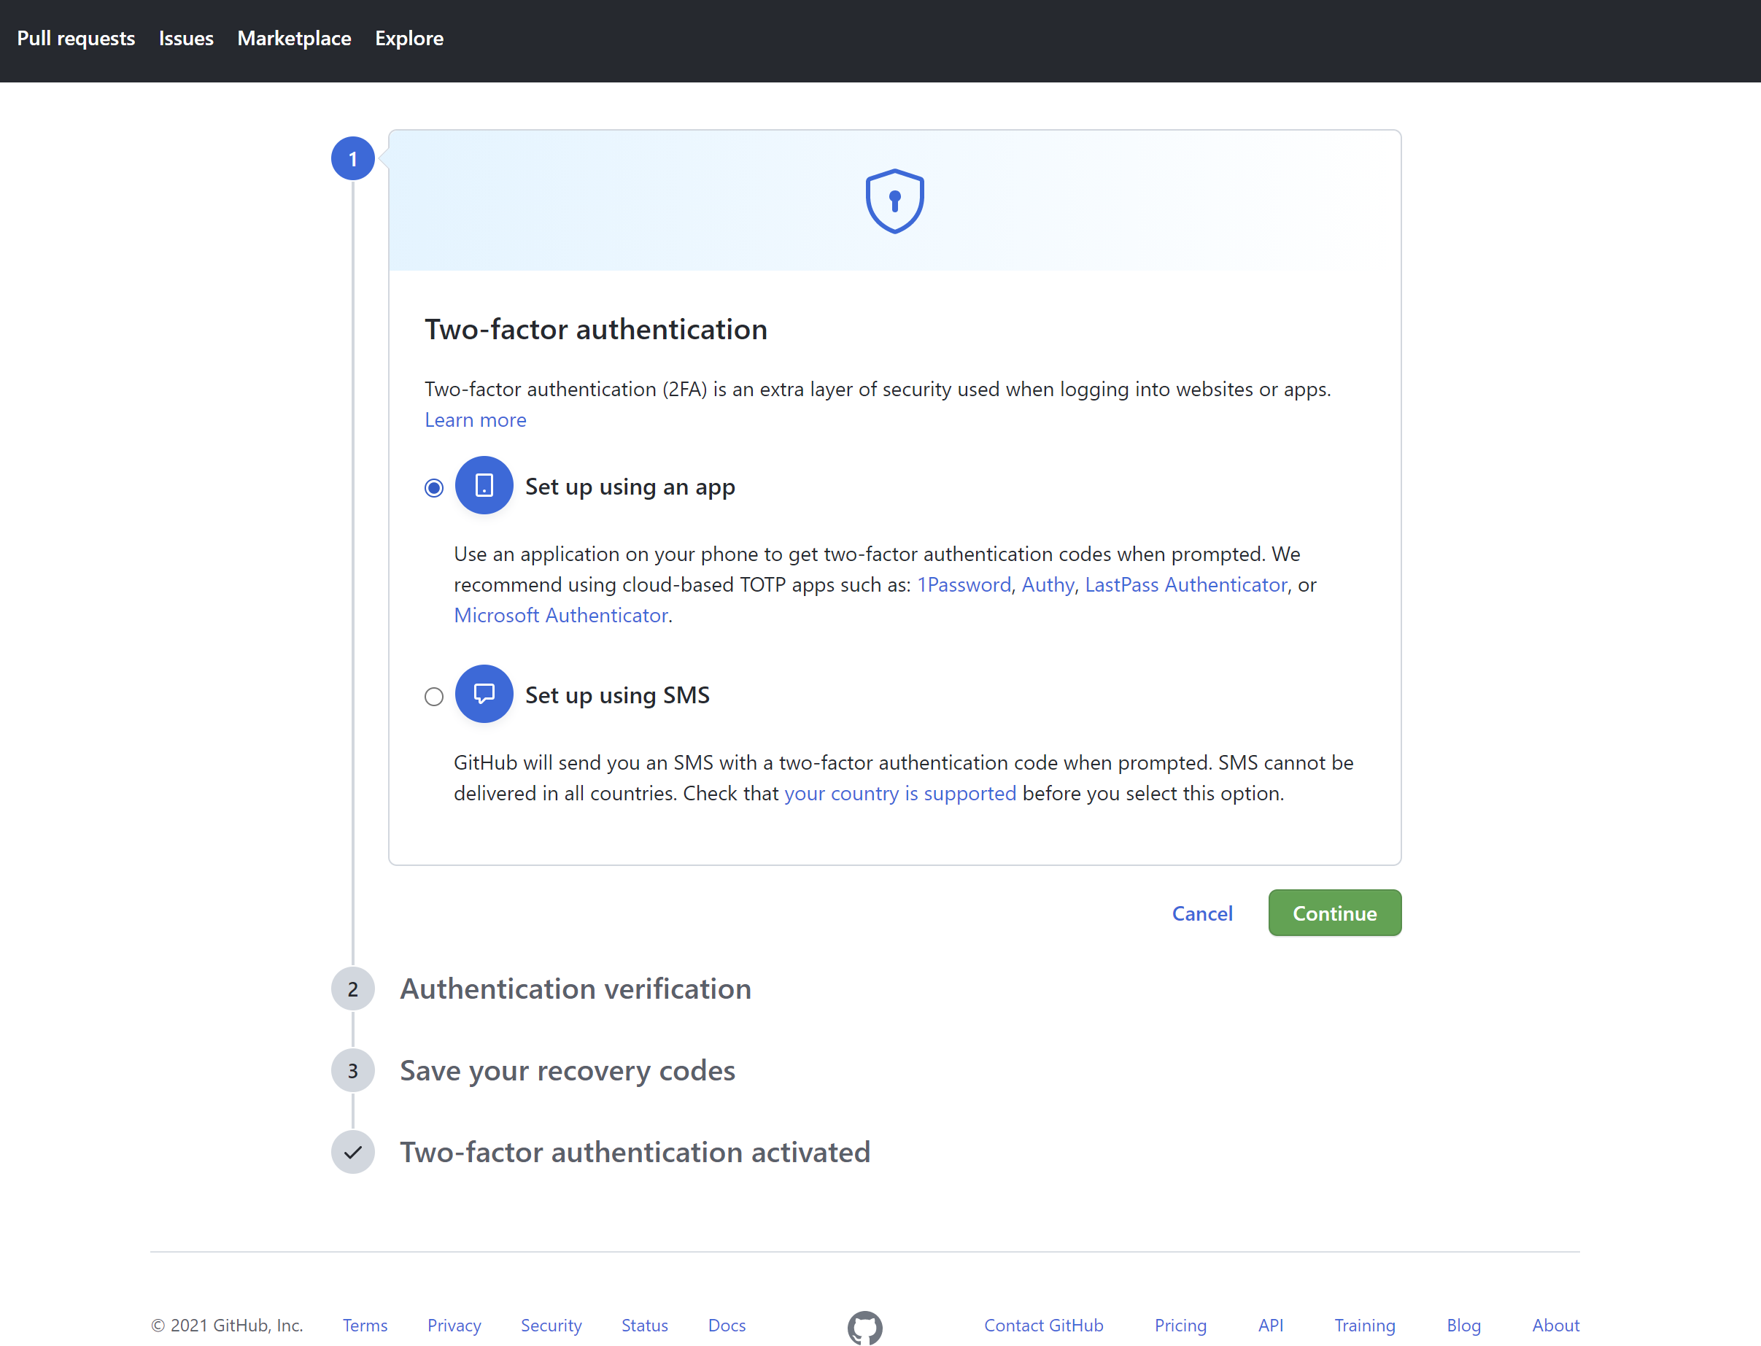This screenshot has width=1761, height=1346.
Task: Open the Issues menu item
Action: pos(186,38)
